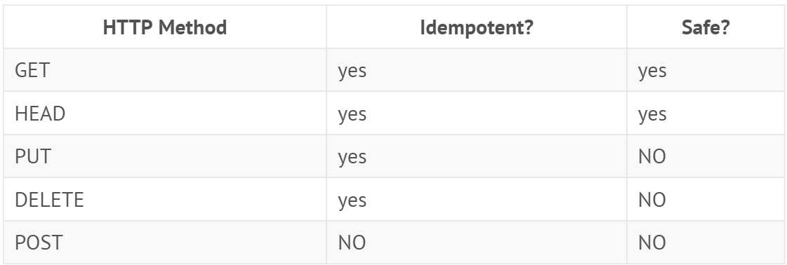Click POST row's Safe NO value
Image resolution: width=787 pixels, height=265 pixels.
tap(652, 243)
